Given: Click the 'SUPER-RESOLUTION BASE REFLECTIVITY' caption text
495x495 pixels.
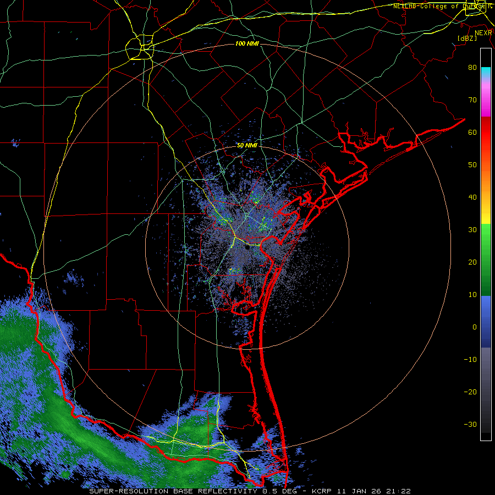Looking at the screenshot, I should point(173,491).
